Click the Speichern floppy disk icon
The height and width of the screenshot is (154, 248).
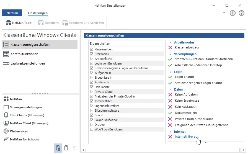[x=41, y=23]
